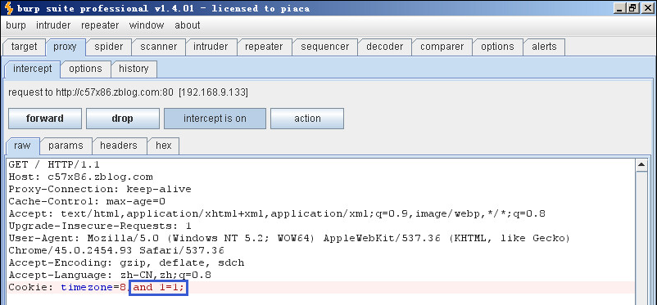Select the proxy tab
Viewport: 657px width, 305px height.
[x=65, y=47]
